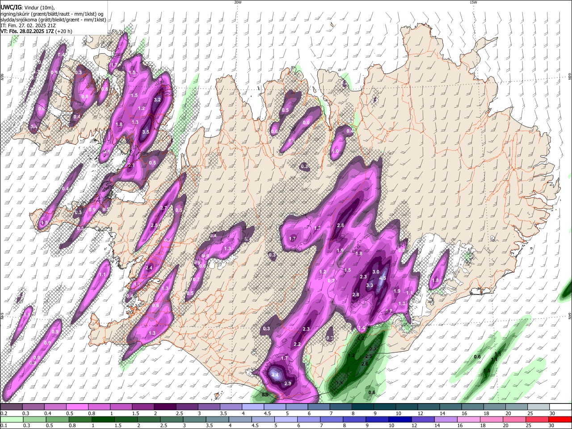572x429 pixels.
Task: Click the 3.5 snowfall label on the map
Action: 146,132
